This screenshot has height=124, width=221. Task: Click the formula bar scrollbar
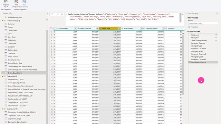pos(180,18)
